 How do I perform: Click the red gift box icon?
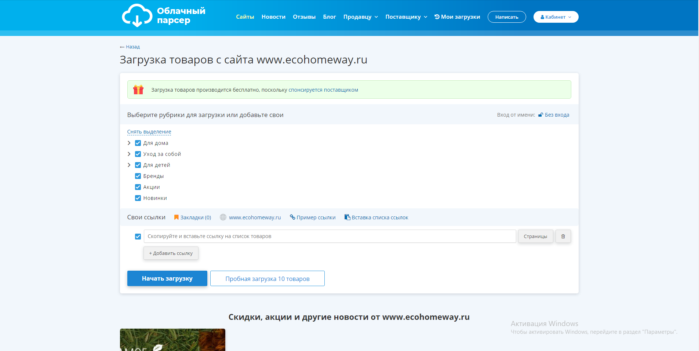[138, 89]
